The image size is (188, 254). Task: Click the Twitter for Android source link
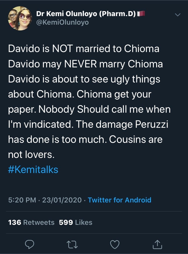point(120,200)
